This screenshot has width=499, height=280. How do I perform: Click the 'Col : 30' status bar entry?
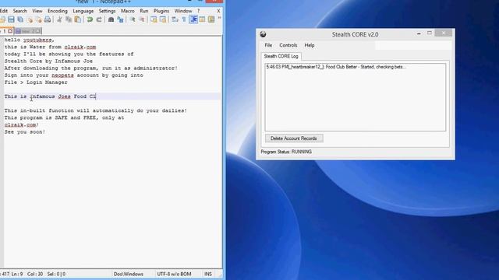point(35,274)
